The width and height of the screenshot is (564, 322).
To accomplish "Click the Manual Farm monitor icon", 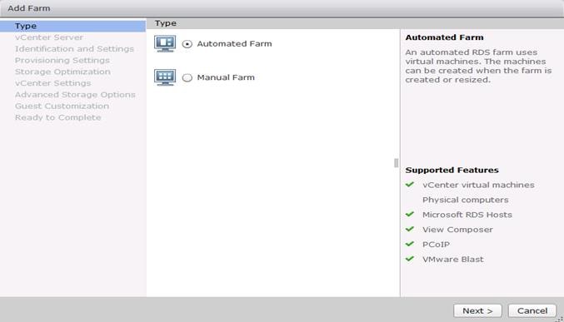I will tap(165, 77).
